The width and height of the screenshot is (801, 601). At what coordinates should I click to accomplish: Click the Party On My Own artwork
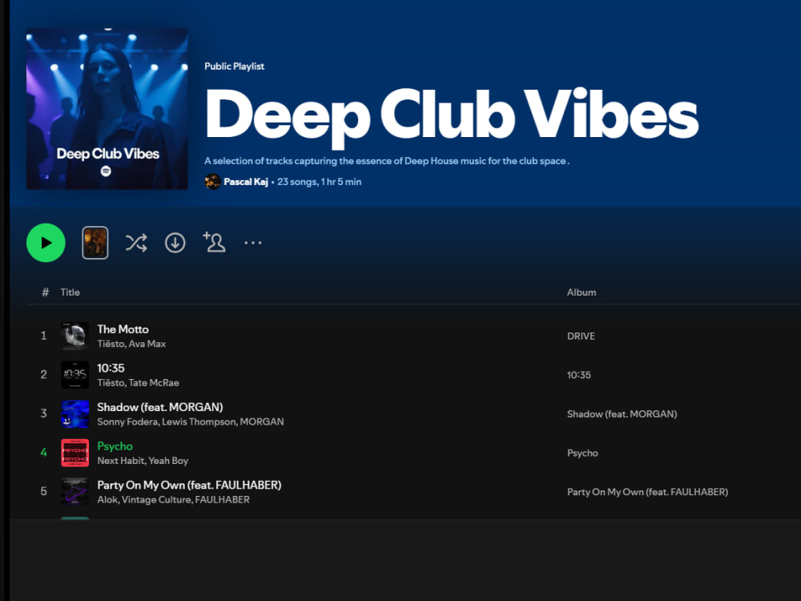[x=75, y=492]
